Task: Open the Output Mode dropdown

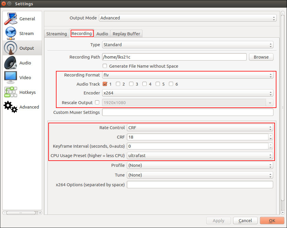Action: tap(188, 18)
